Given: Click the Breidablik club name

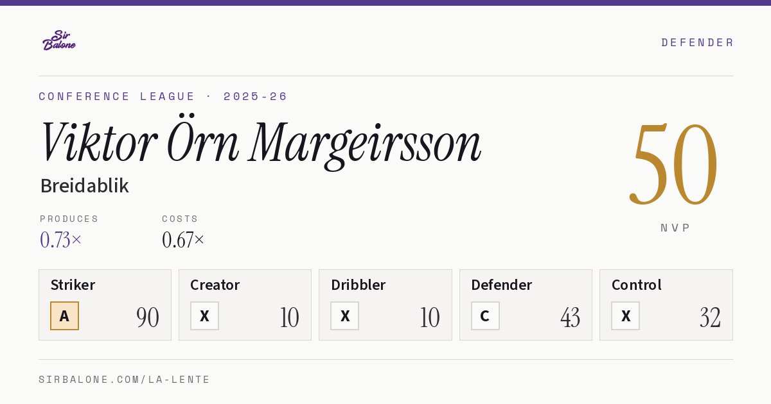Looking at the screenshot, I should (x=84, y=186).
